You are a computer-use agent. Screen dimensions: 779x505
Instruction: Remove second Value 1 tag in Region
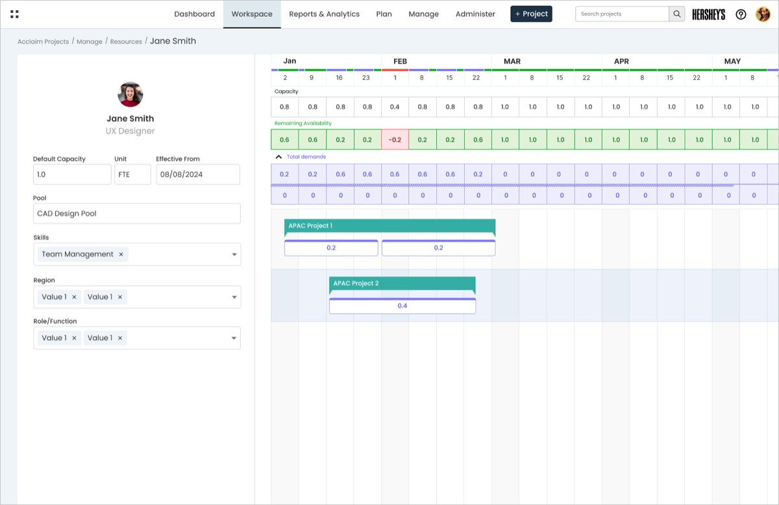pos(120,298)
